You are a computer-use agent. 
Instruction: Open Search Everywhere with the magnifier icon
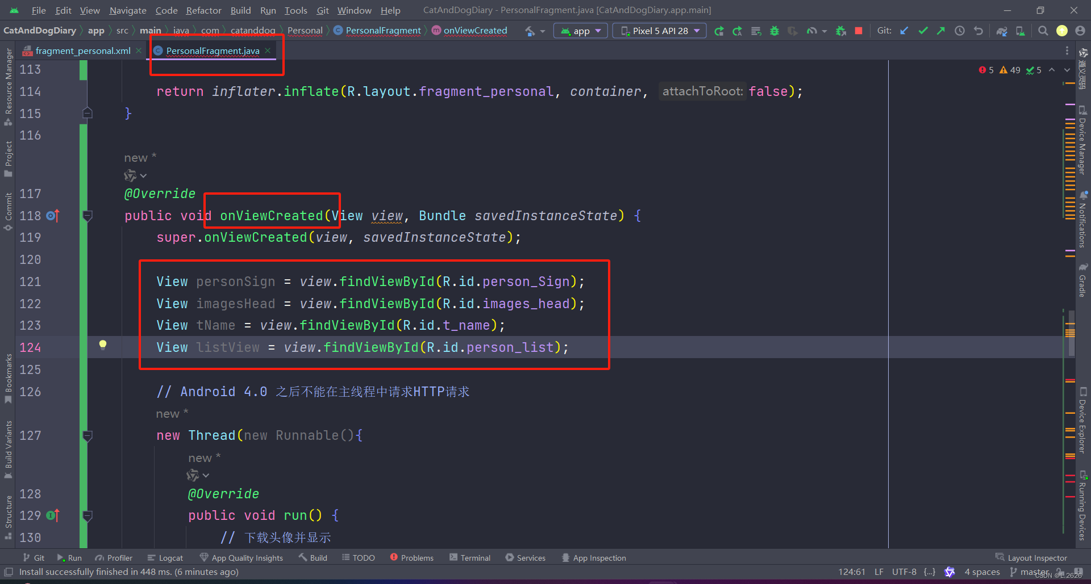1043,31
